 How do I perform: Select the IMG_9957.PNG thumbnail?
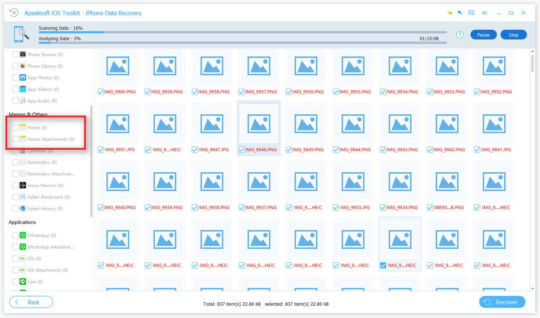tap(259, 66)
